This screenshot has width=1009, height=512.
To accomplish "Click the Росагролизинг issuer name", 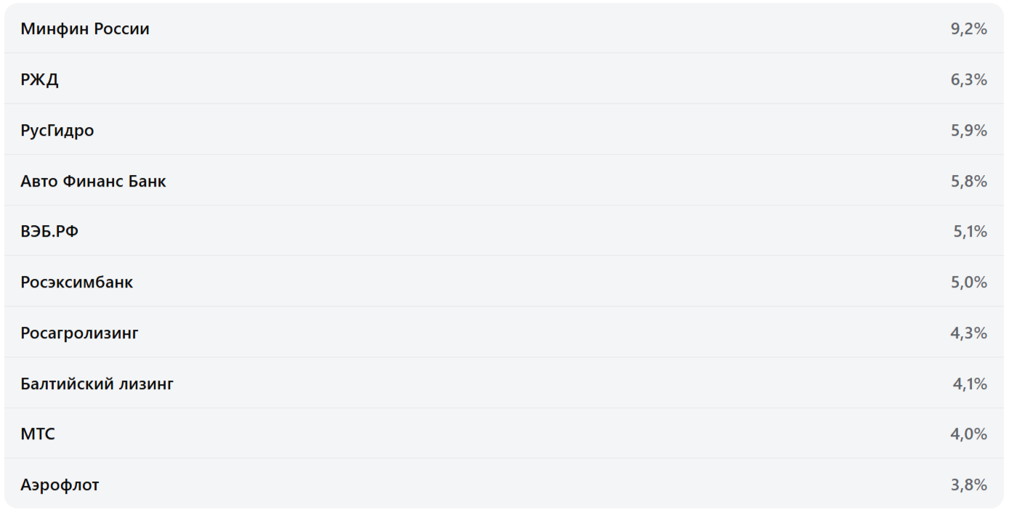I will pos(79,333).
